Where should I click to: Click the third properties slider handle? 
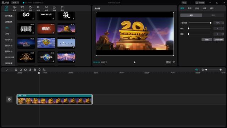click(188, 34)
